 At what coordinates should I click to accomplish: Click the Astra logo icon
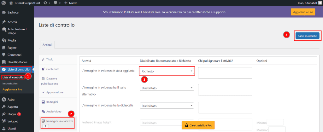click(x=4, y=100)
